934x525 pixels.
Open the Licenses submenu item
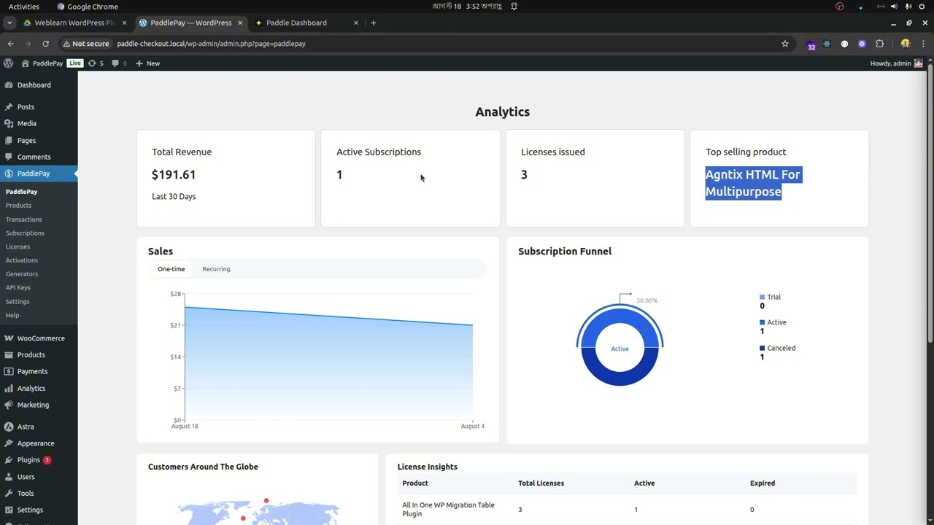18,246
